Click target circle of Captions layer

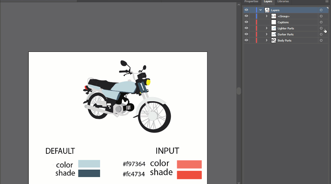[x=321, y=22]
